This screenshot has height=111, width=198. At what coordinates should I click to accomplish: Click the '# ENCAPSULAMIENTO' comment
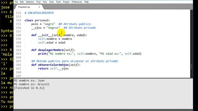coord(39,13)
